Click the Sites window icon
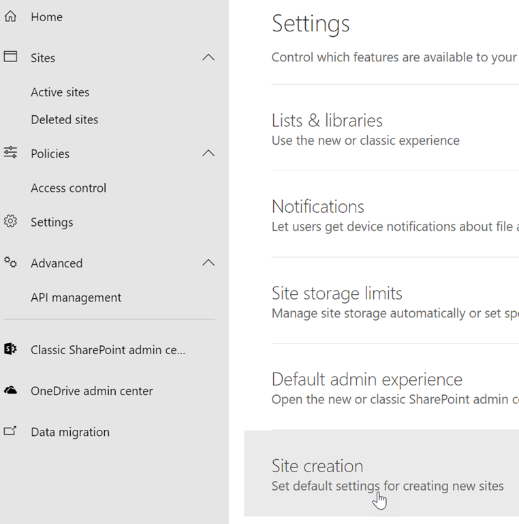519x524 pixels. point(10,57)
